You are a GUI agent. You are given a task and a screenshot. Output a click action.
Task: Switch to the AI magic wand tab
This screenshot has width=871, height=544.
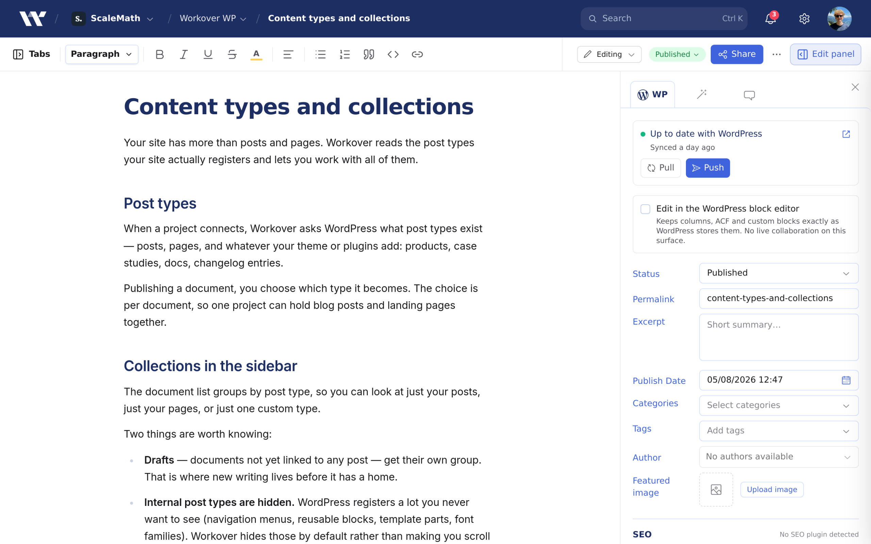tap(702, 95)
